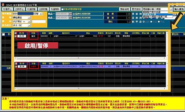Click the 歷史記錄 button
This screenshot has width=185, height=112.
(x=136, y=9)
